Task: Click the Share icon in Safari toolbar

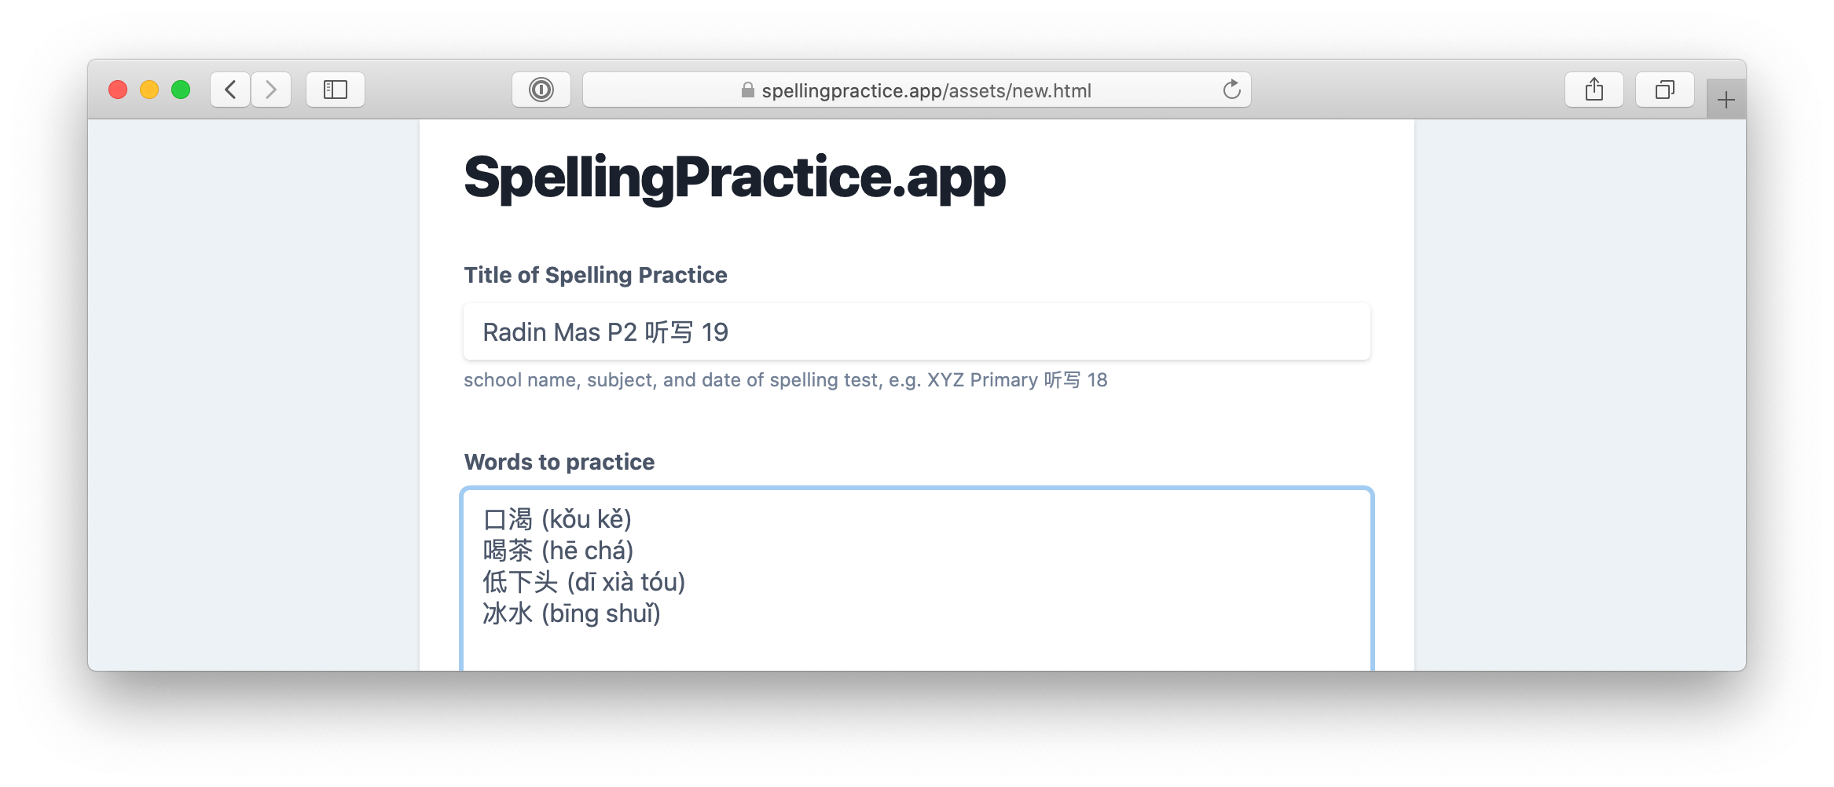Action: pos(1594,90)
